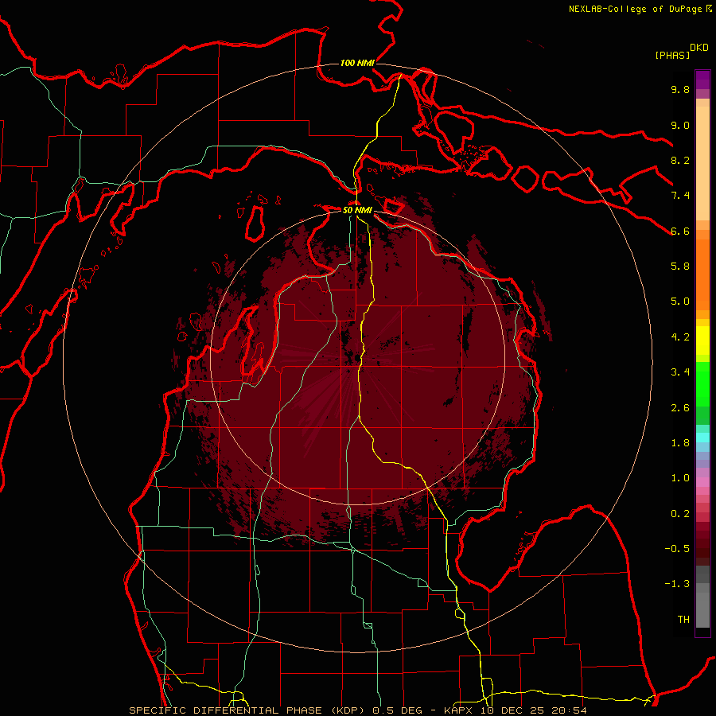
Task: Click the TH label on color scale
Action: click(x=683, y=620)
